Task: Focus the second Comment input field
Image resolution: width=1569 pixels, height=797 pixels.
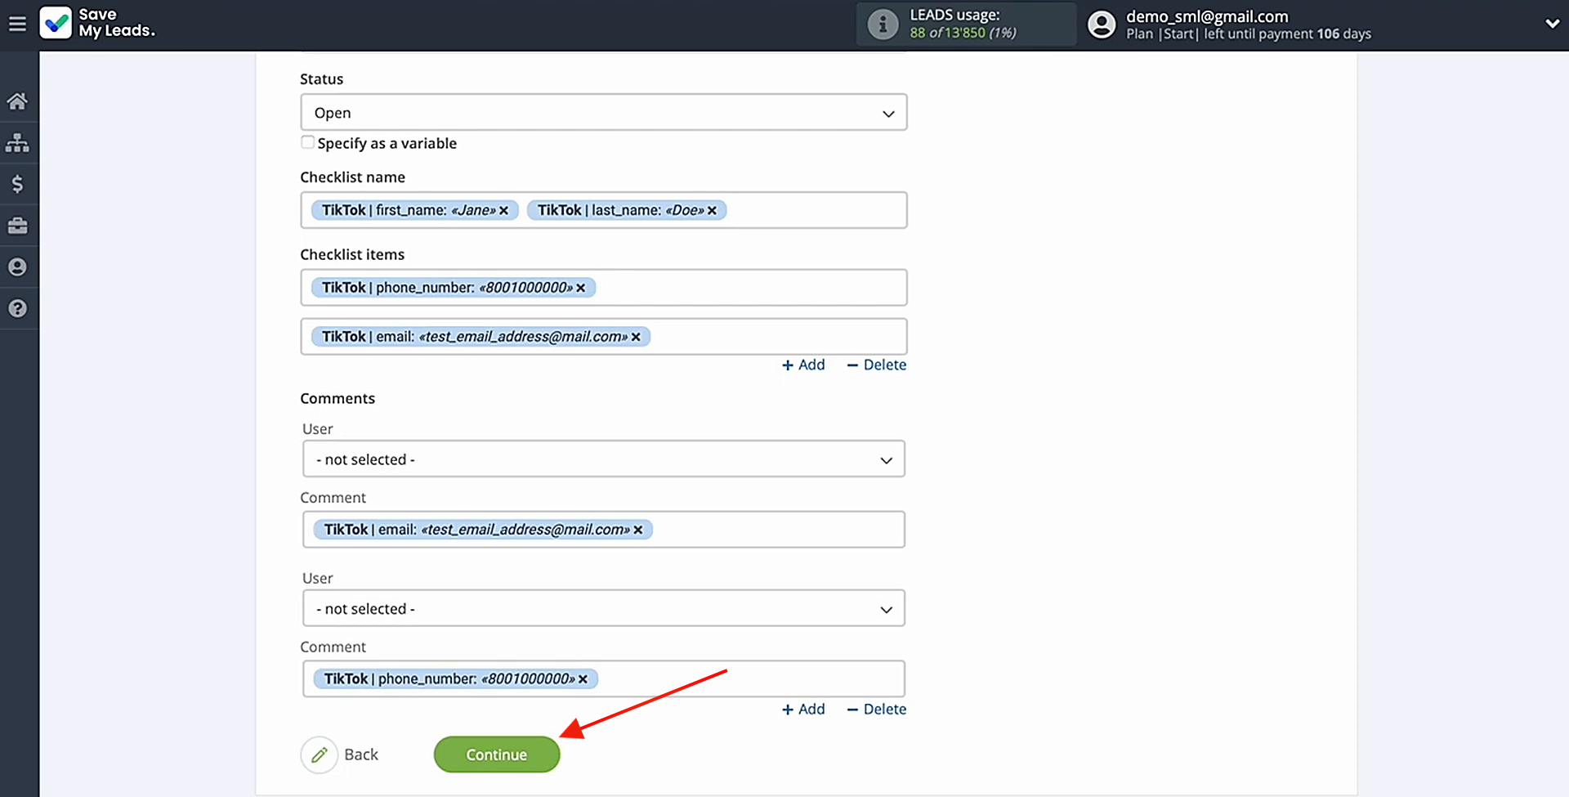Action: (x=604, y=679)
